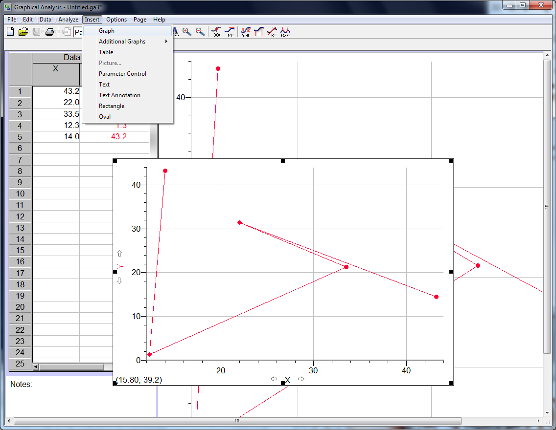Click the Curve Fit f(x)= icon
Screen dimensions: 556x430
(x=285, y=32)
